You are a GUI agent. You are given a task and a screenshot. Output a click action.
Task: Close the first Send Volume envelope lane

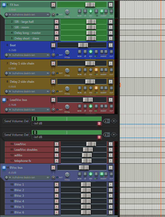coord(114,121)
